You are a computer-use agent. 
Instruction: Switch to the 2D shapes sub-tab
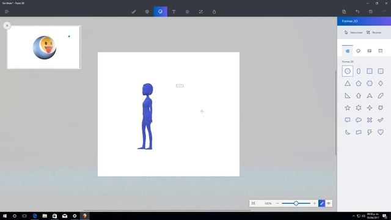pyautogui.click(x=348, y=51)
